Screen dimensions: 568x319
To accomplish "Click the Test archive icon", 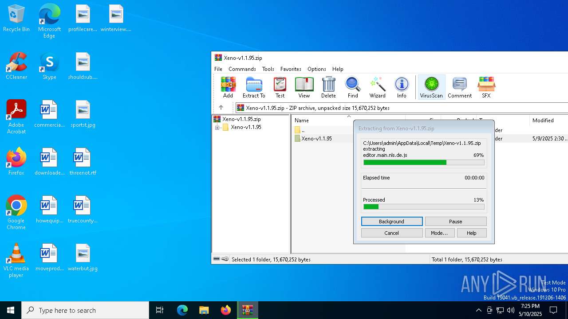I will [x=280, y=87].
